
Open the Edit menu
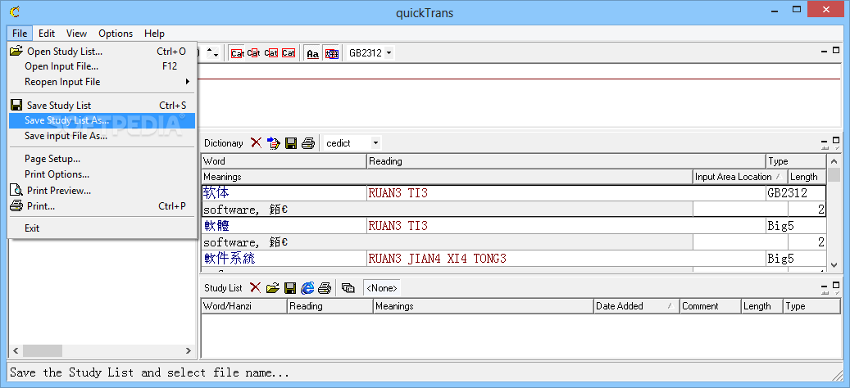coord(47,34)
